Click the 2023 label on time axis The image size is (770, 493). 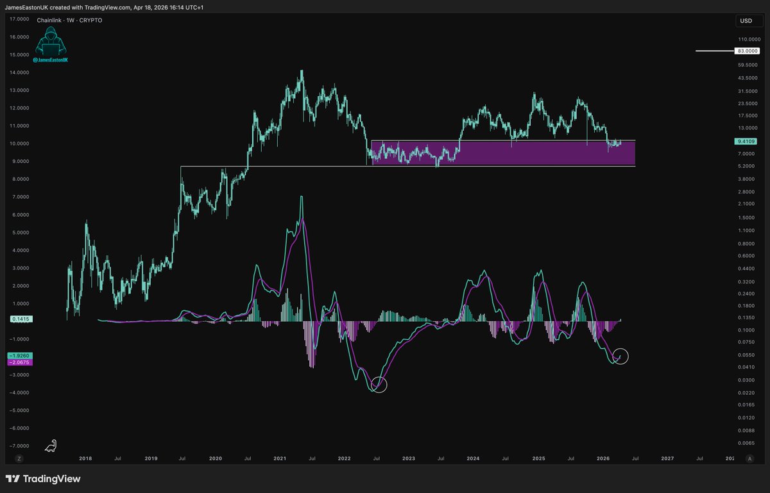(409, 458)
